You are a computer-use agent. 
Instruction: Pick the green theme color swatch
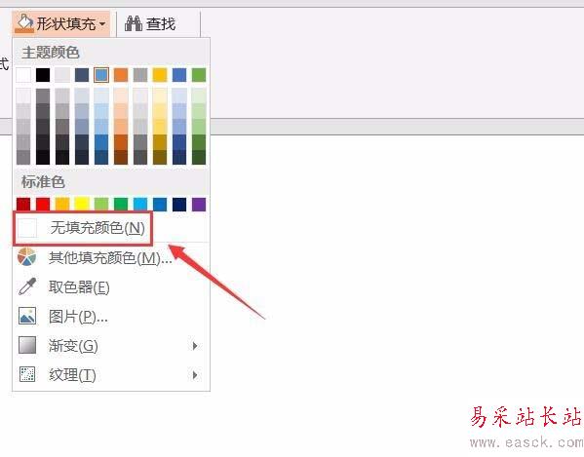click(x=199, y=75)
